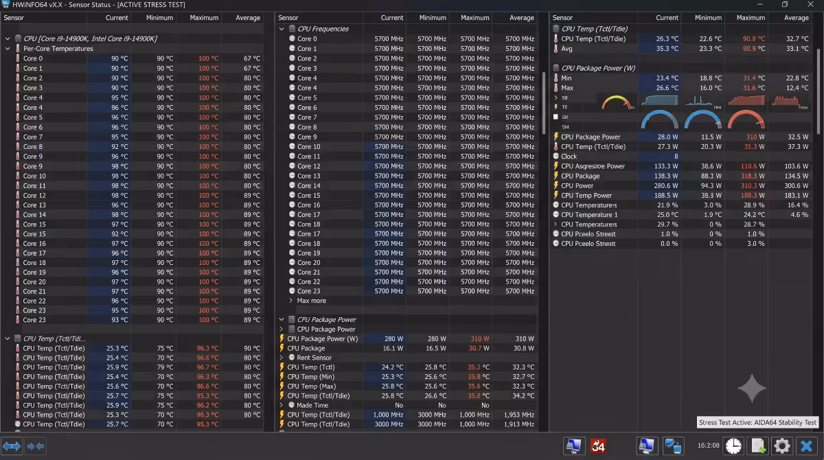Click the lightning icon of CPU Package Power (W)
Image resolution: width=824 pixels, height=460 pixels.
[x=282, y=338]
